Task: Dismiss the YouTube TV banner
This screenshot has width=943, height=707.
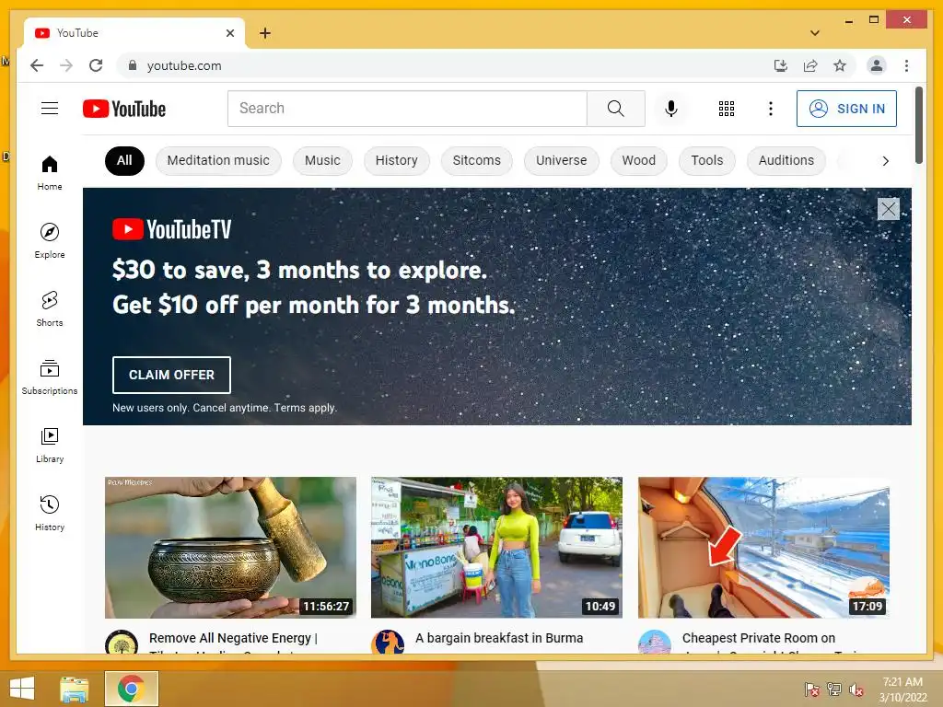Action: (x=889, y=209)
